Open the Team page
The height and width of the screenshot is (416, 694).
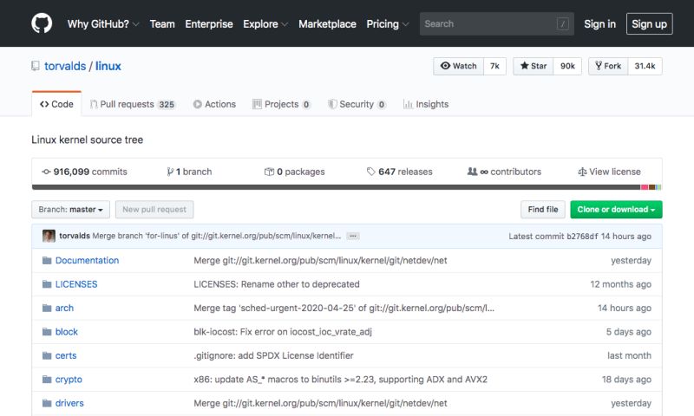162,24
